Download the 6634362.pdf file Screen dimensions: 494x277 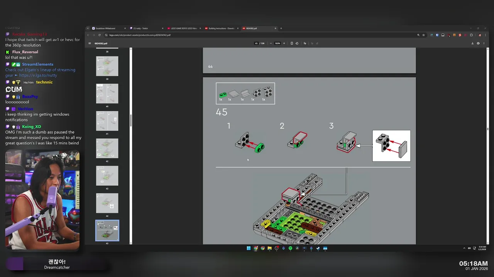pos(472,43)
